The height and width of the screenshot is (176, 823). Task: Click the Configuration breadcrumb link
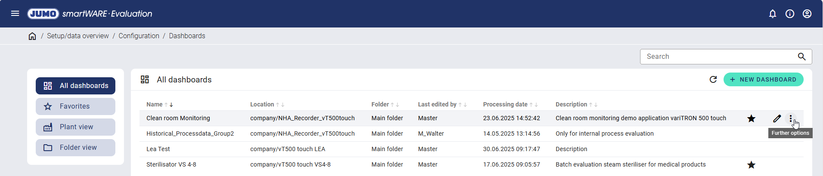pos(139,36)
